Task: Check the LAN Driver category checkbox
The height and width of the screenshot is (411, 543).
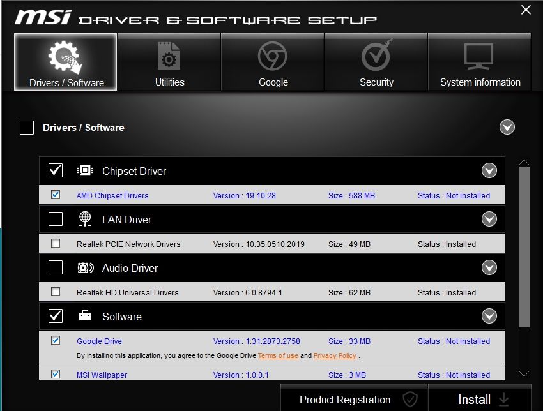Action: click(56, 219)
